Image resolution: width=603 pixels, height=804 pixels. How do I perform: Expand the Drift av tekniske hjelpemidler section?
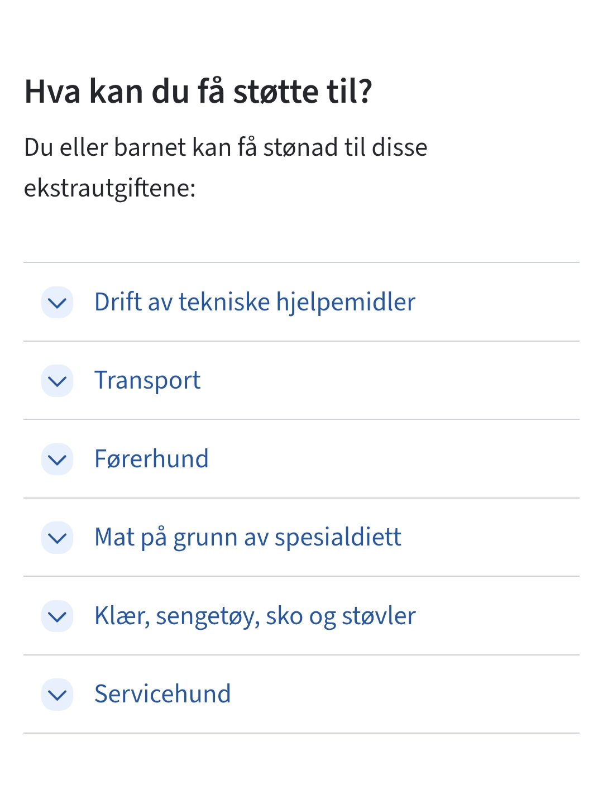pyautogui.click(x=301, y=302)
